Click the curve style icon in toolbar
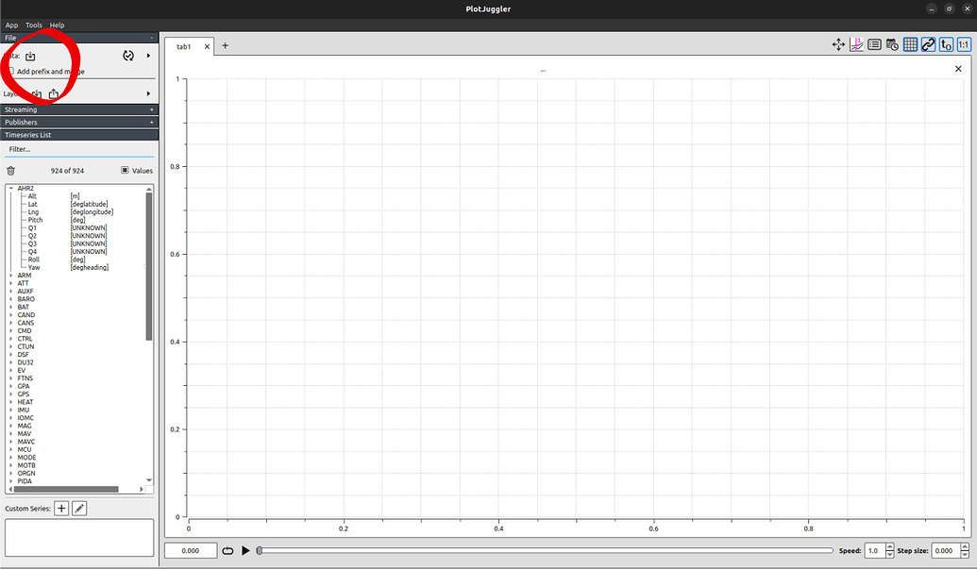This screenshot has width=977, height=569. (x=856, y=44)
